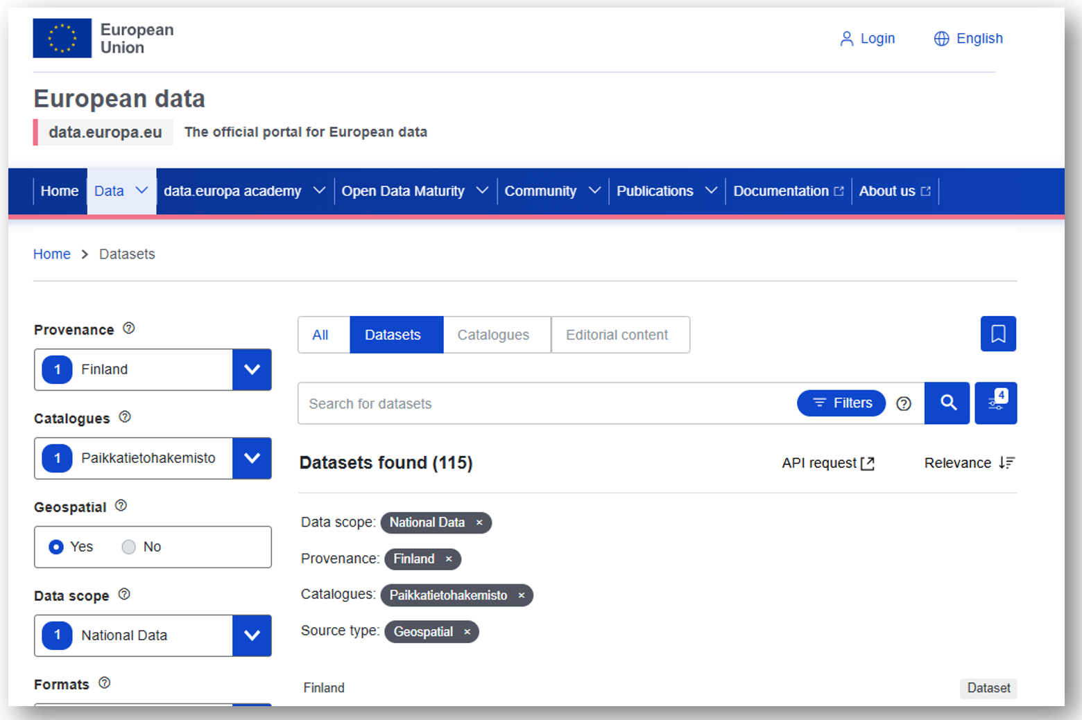
Task: Expand the data.europa academy menu chevron
Action: click(319, 191)
